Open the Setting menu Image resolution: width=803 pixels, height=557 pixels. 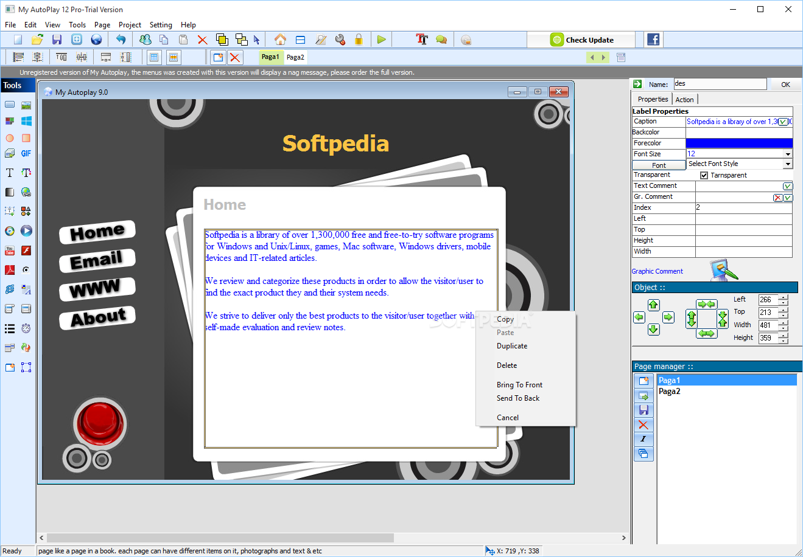(161, 25)
